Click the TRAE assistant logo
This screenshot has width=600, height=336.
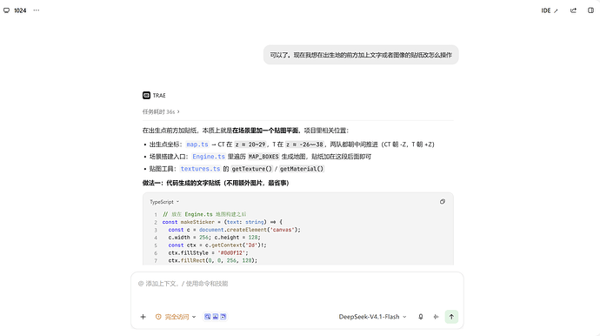[x=146, y=96]
